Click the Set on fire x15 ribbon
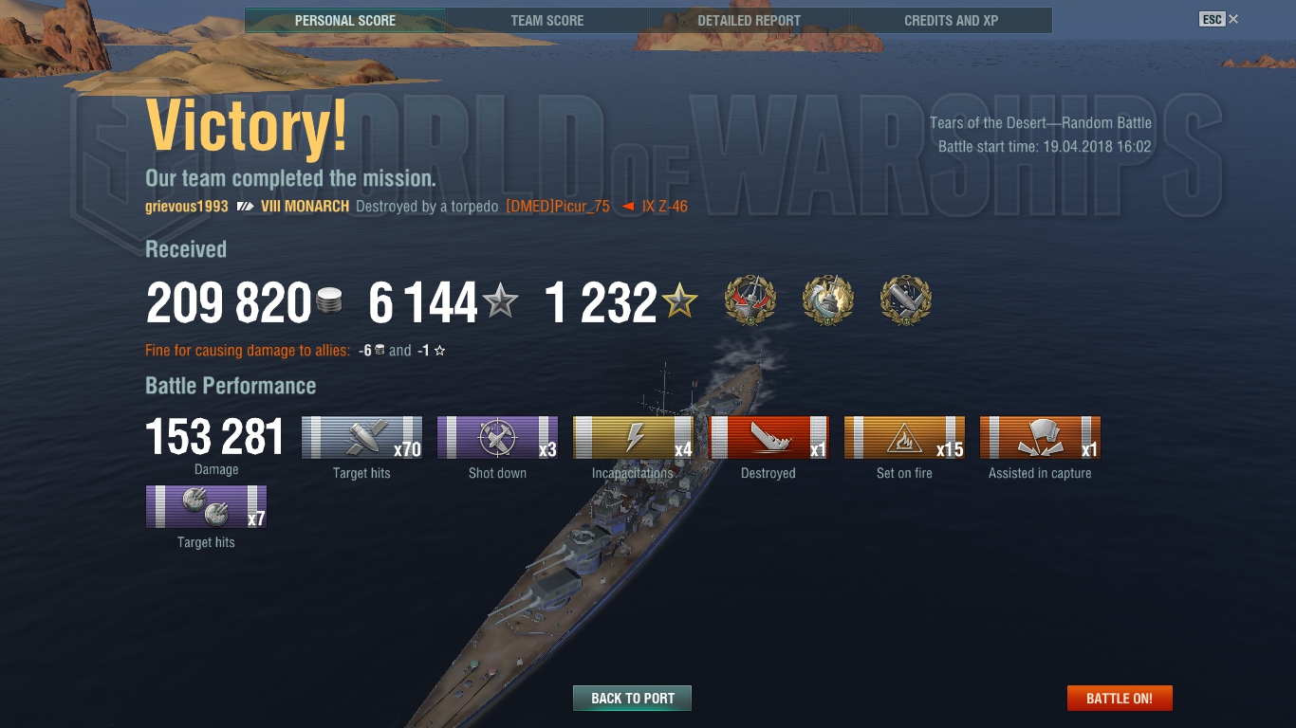This screenshot has width=1296, height=728. tap(904, 438)
